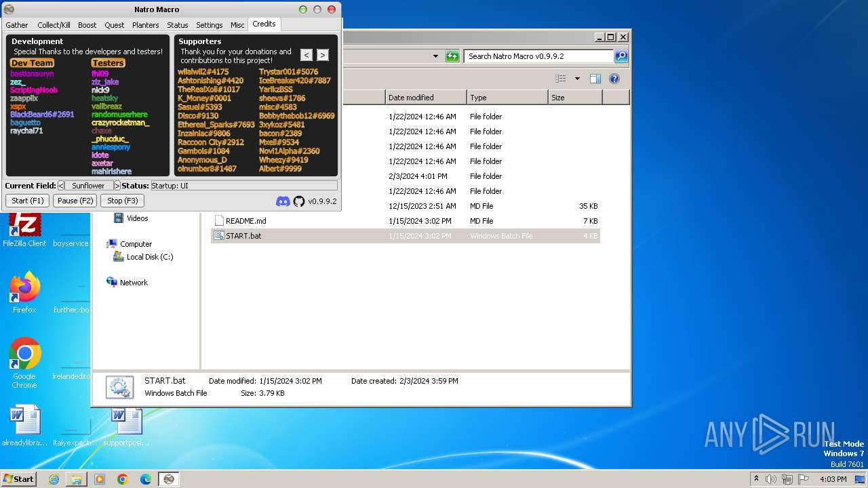Open Microsoft Edge from the taskbar
Image resolution: width=868 pixels, height=488 pixels.
click(146, 479)
